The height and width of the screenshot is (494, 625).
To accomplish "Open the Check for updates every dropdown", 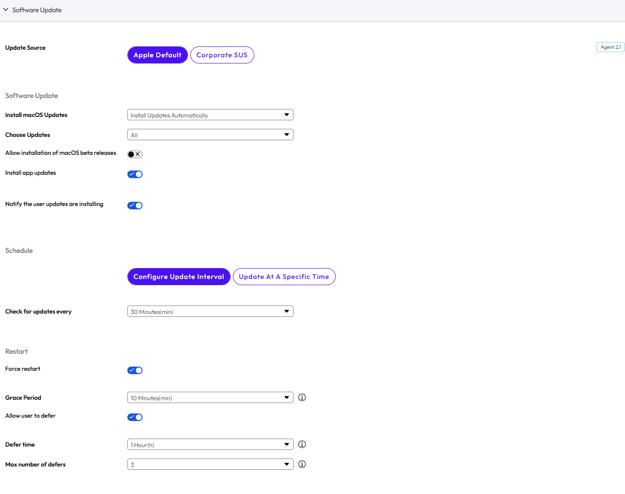I will pos(210,311).
